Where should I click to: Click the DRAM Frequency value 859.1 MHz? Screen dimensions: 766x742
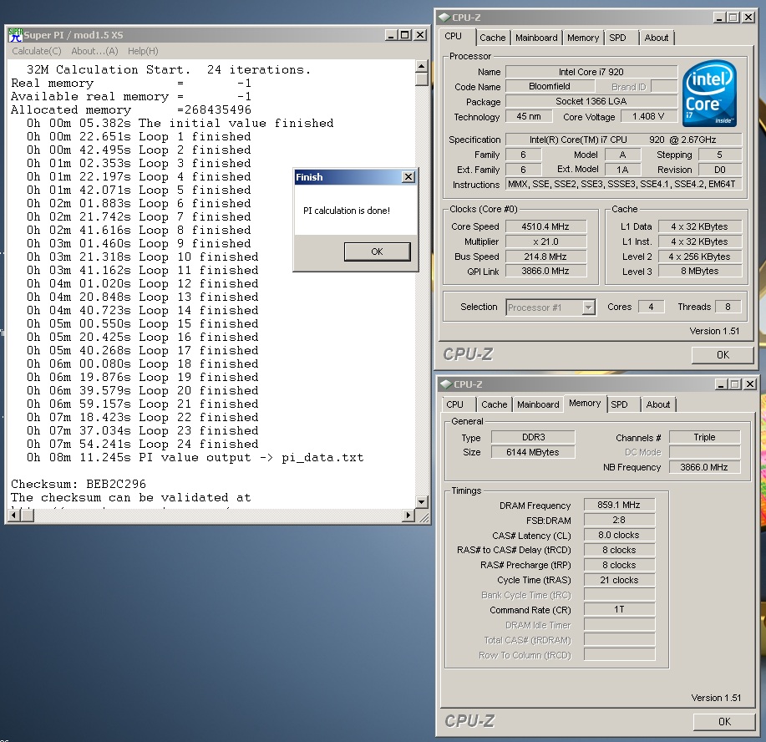tap(619, 505)
